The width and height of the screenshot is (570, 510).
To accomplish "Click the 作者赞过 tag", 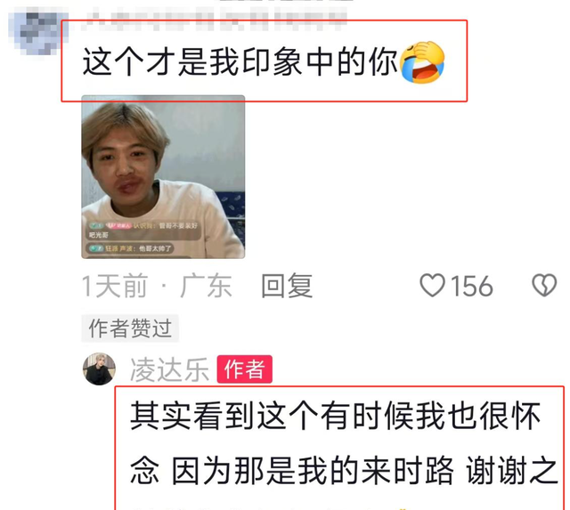I will 130,328.
